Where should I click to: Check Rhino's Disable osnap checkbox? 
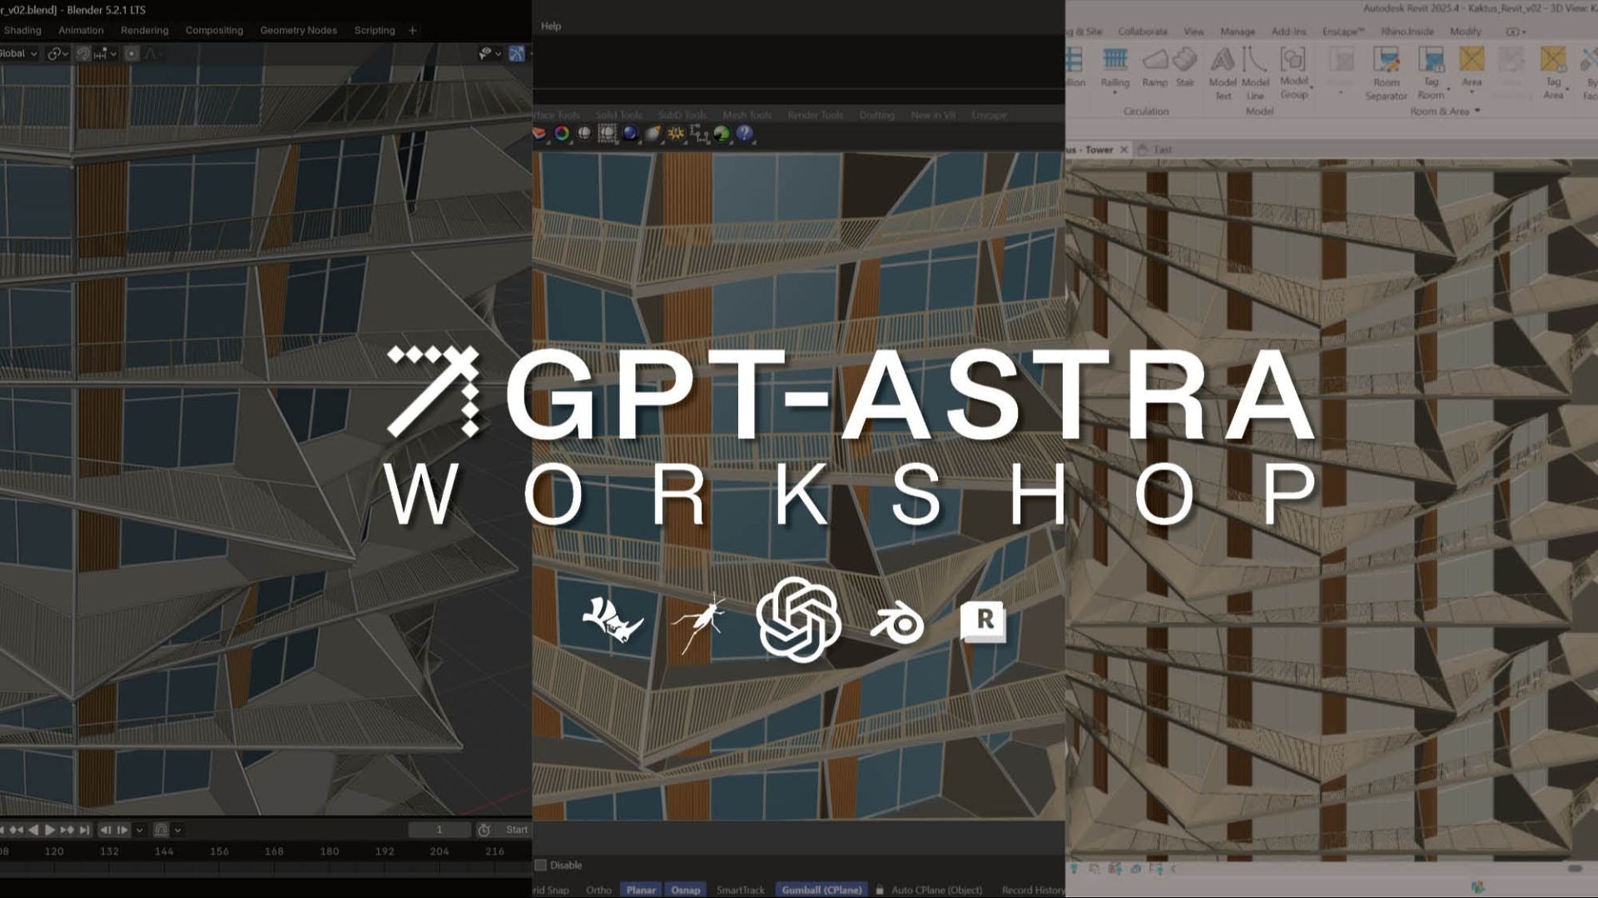click(x=541, y=866)
